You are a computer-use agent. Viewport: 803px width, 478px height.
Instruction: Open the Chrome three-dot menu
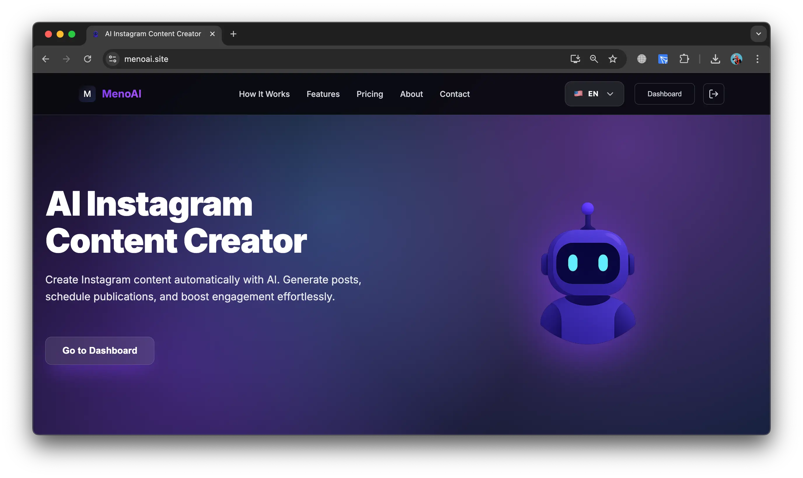pyautogui.click(x=757, y=59)
